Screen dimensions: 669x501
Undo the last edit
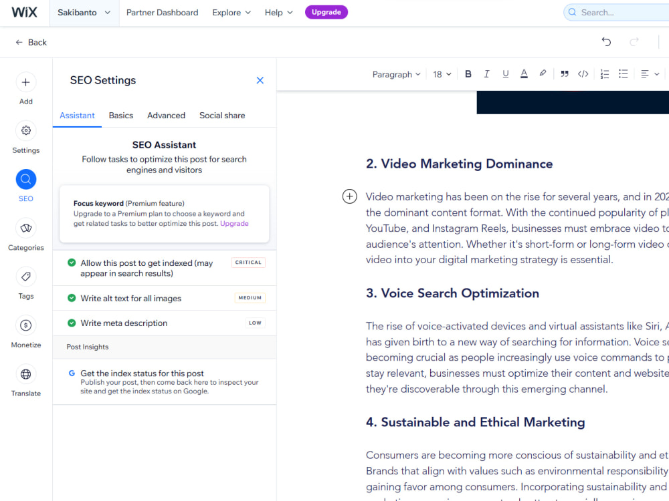click(x=606, y=41)
